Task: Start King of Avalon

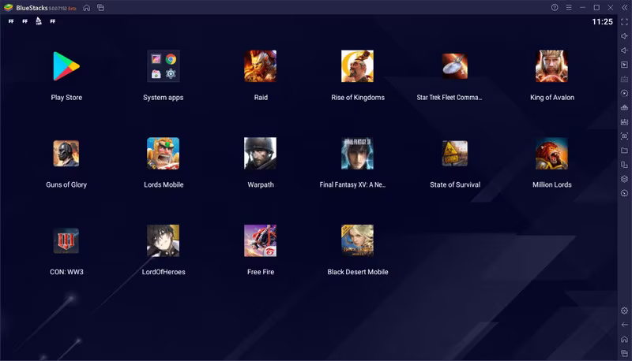Action: (551, 66)
